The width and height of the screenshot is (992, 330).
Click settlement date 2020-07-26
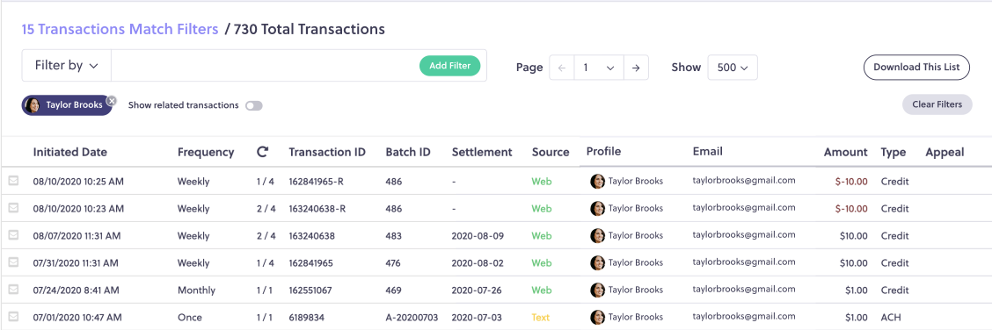[478, 291]
